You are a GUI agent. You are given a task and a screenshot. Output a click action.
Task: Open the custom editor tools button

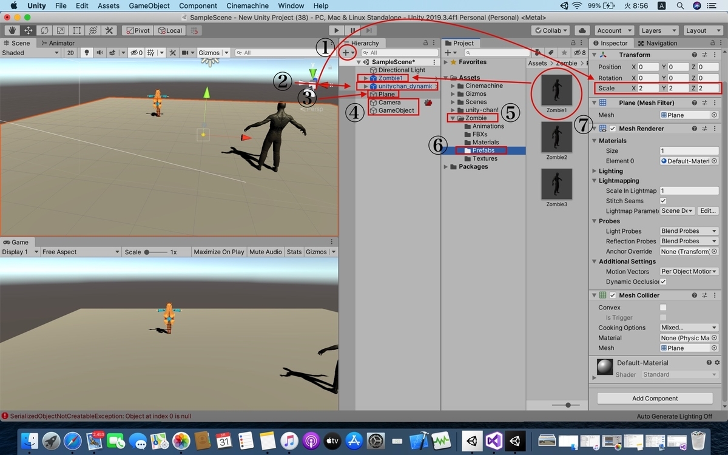pyautogui.click(x=110, y=30)
